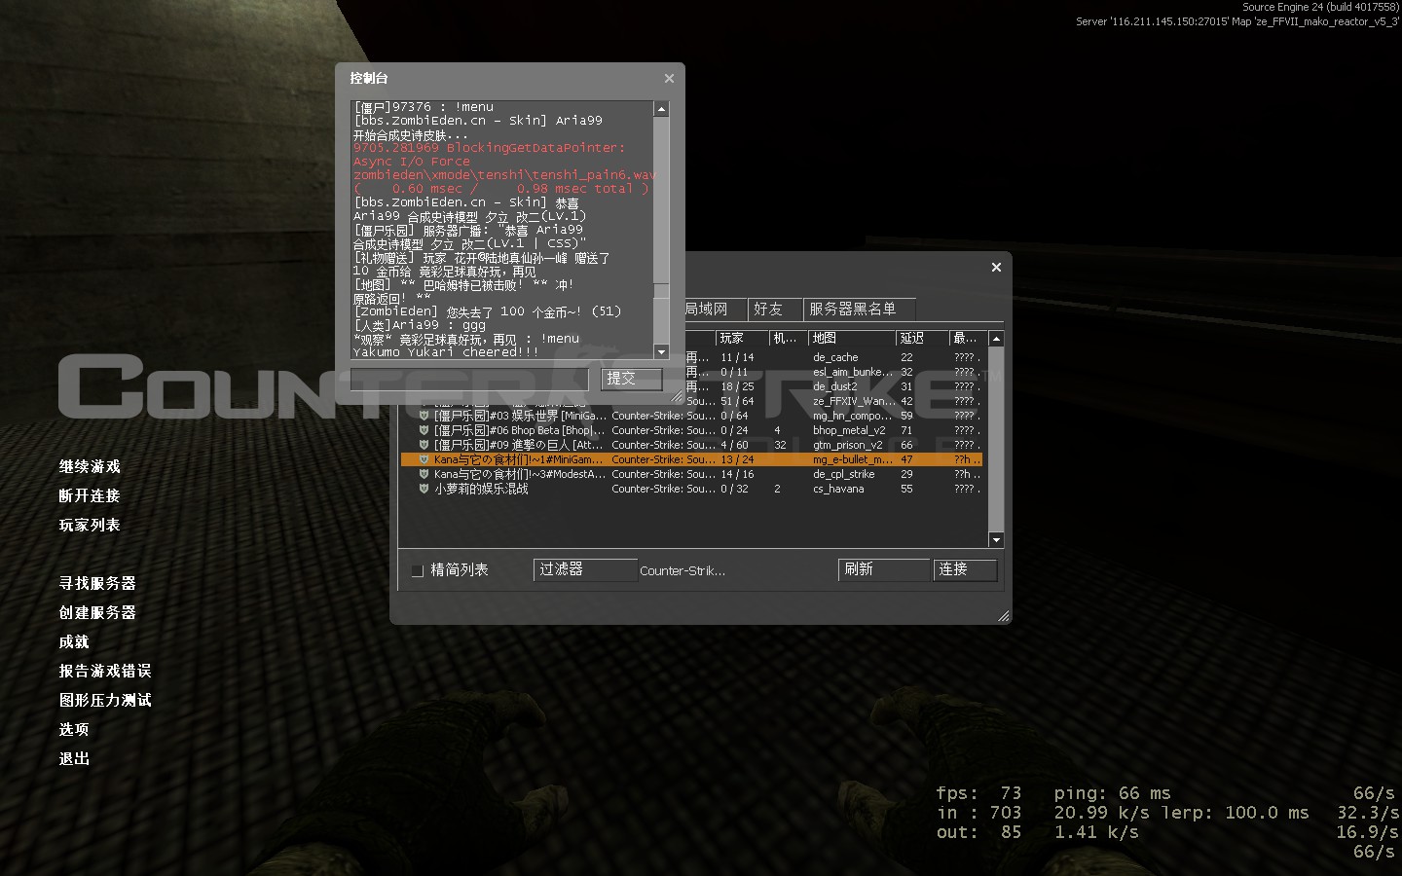Switch to the 好友 tab
The height and width of the screenshot is (876, 1402).
click(774, 310)
